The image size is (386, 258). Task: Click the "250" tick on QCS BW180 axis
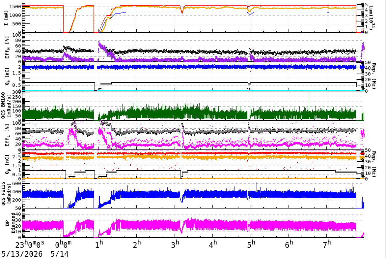[x=17, y=97]
